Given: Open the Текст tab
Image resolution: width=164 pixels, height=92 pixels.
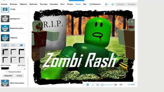Looking at the screenshot, I should point(62,4).
